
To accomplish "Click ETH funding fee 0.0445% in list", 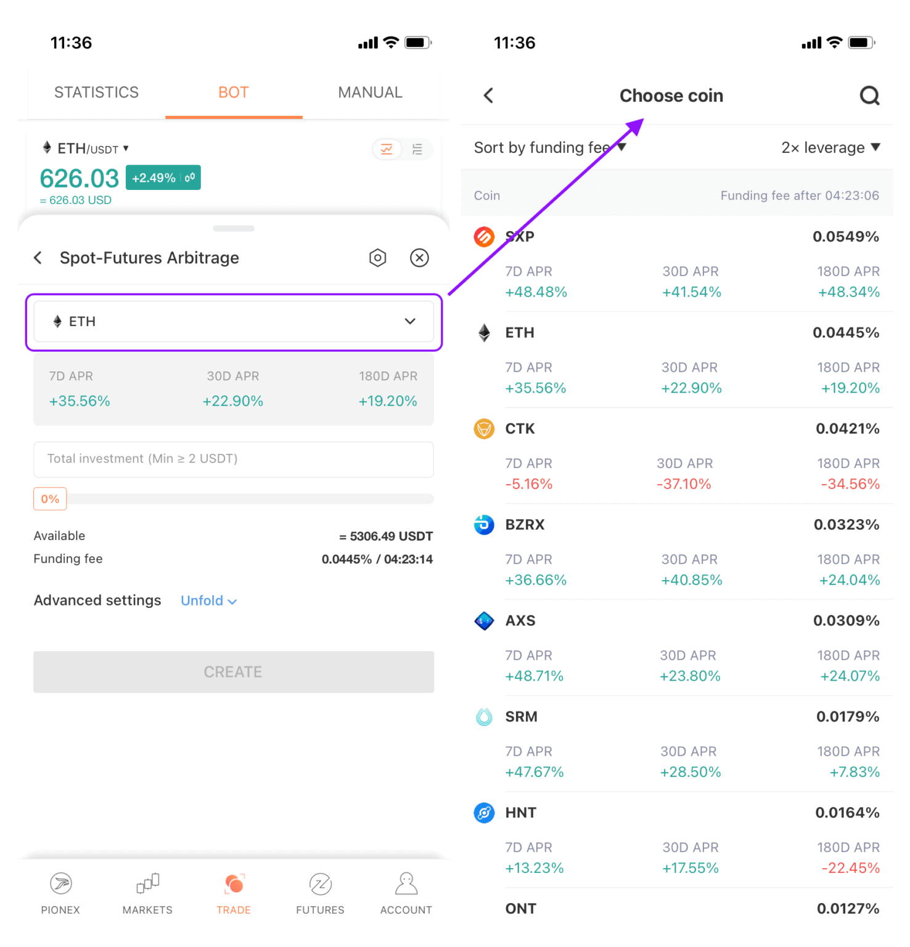I will (x=846, y=333).
